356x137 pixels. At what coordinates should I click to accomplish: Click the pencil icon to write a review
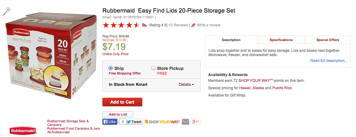click(193, 25)
